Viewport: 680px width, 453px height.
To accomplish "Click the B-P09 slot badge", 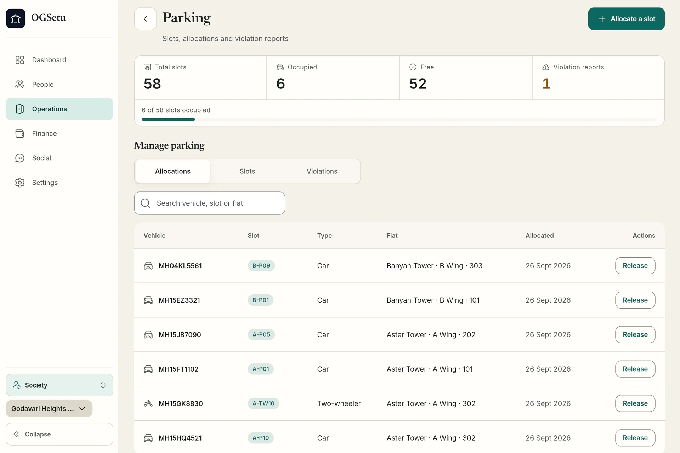I will pyautogui.click(x=261, y=266).
